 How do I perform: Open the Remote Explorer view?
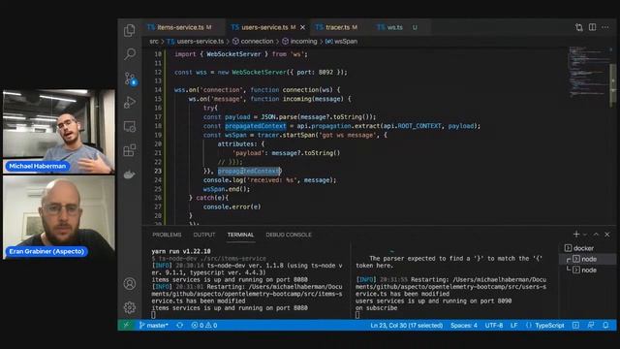130,127
